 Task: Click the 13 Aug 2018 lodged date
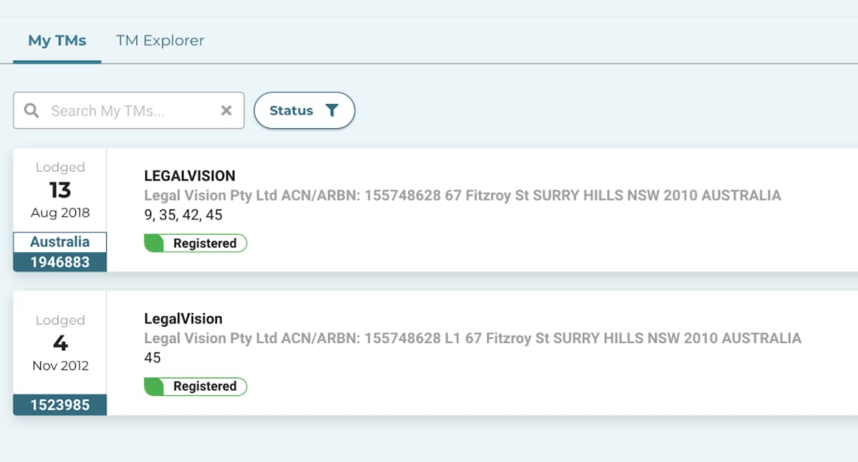click(x=60, y=190)
